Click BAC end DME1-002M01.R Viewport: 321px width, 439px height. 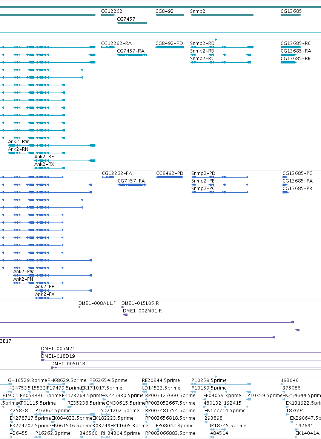point(142,311)
